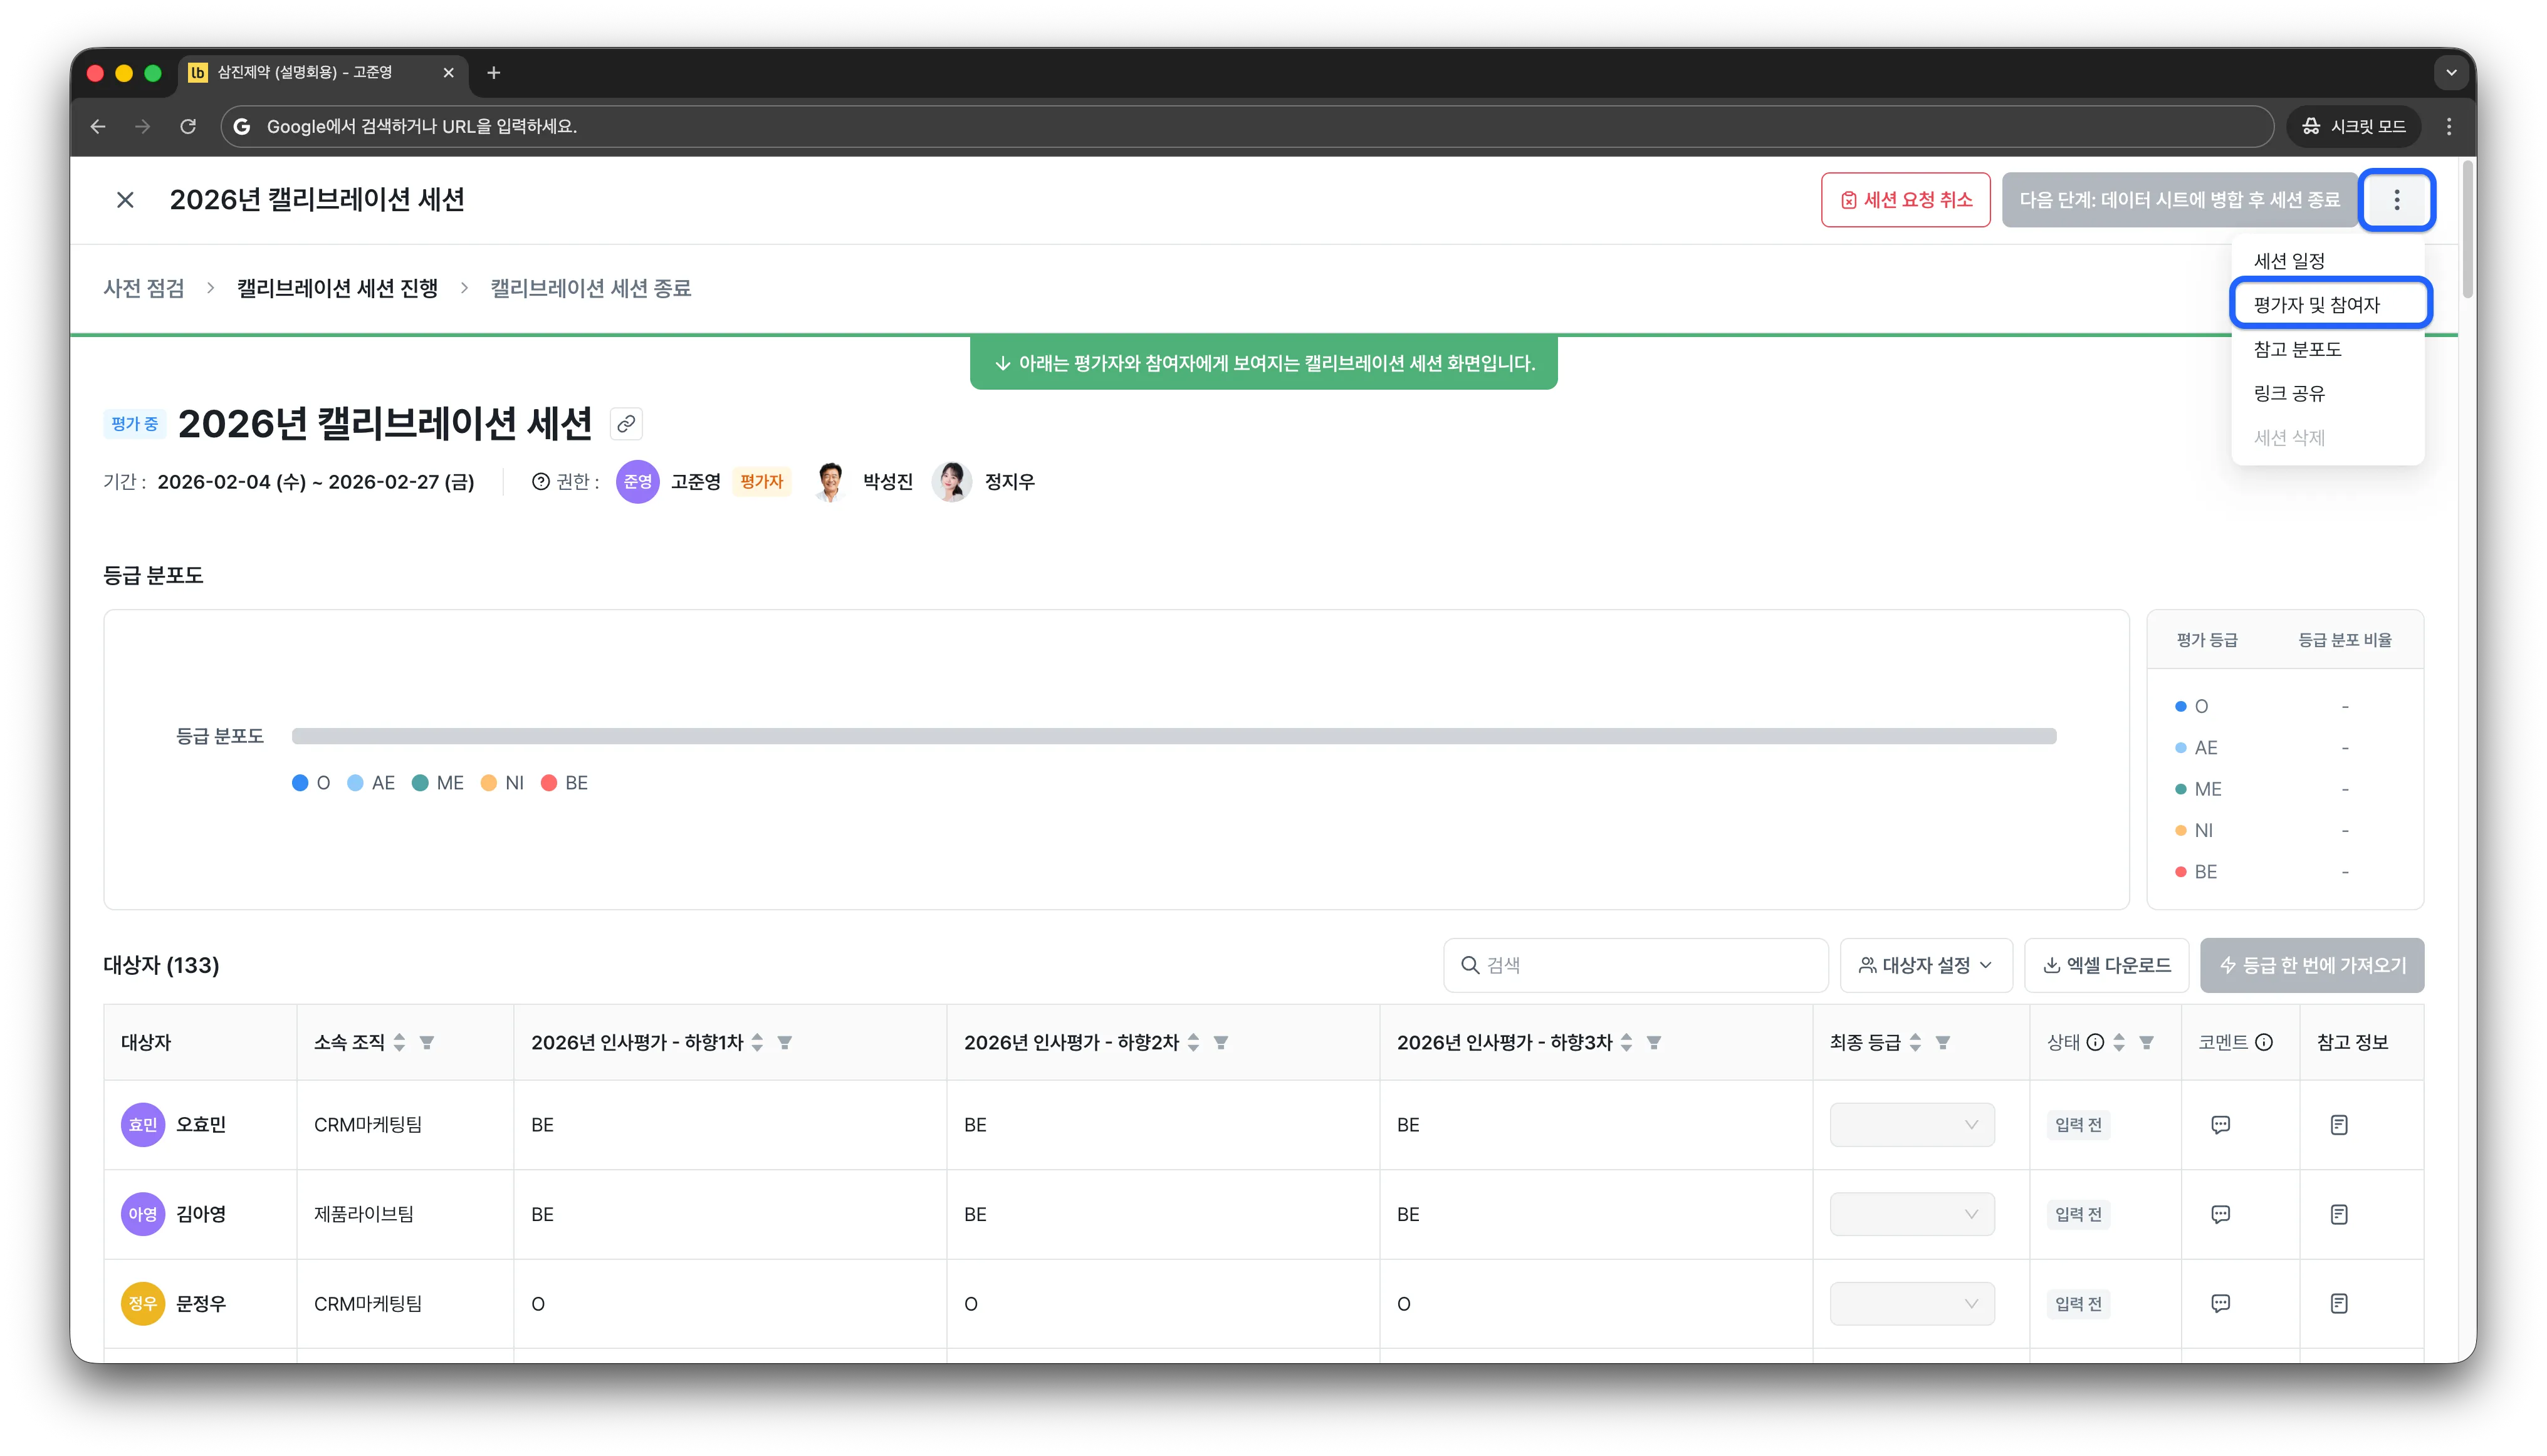View reference info document for 문정우
Screen dimensions: 2547x1456
click(x=2338, y=1303)
